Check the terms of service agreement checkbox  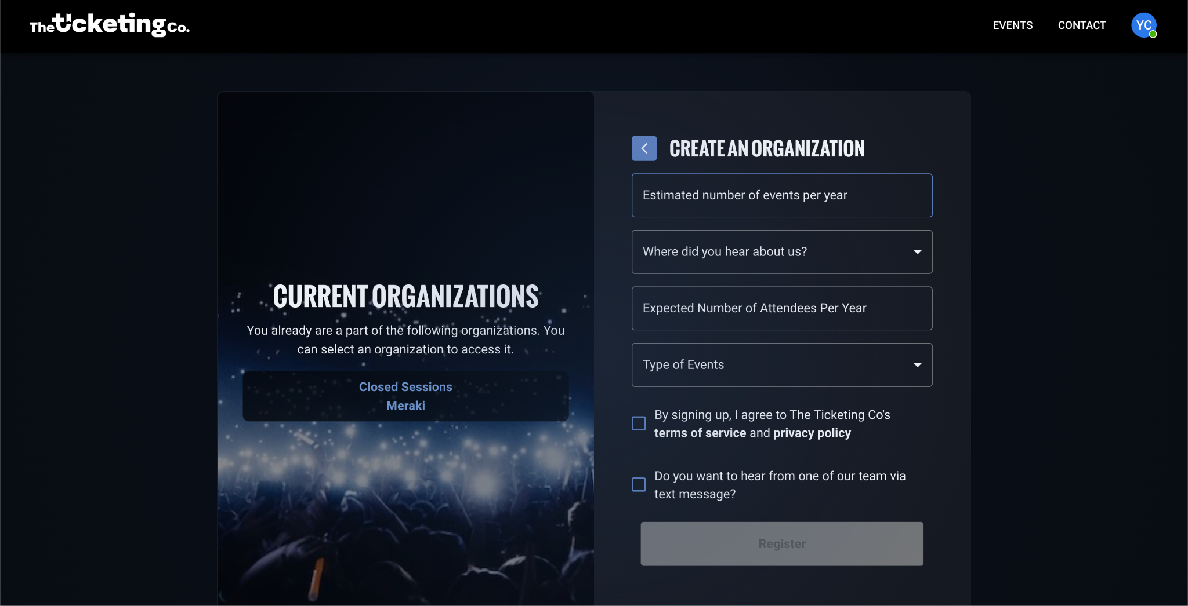coord(639,424)
